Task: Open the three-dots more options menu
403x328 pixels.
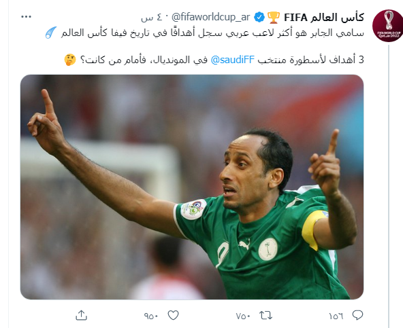Action: [x=27, y=17]
